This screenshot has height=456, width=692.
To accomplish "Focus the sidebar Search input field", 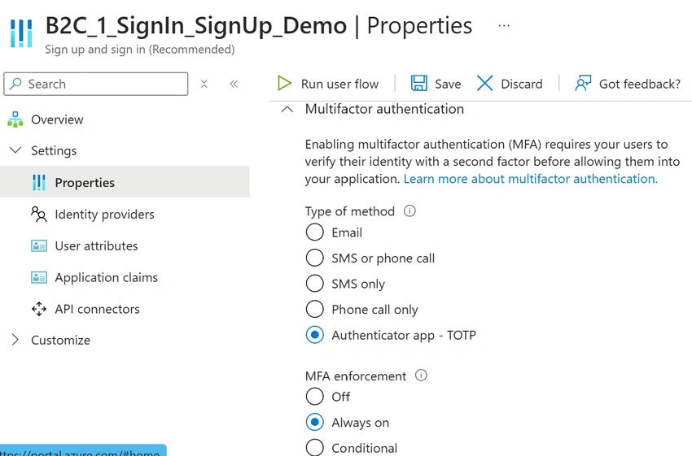I will point(96,84).
